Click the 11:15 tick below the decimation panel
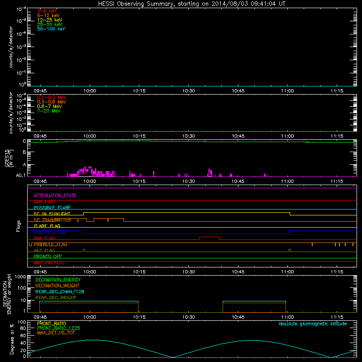Viewport: 362px width, 362px height. click(x=337, y=317)
